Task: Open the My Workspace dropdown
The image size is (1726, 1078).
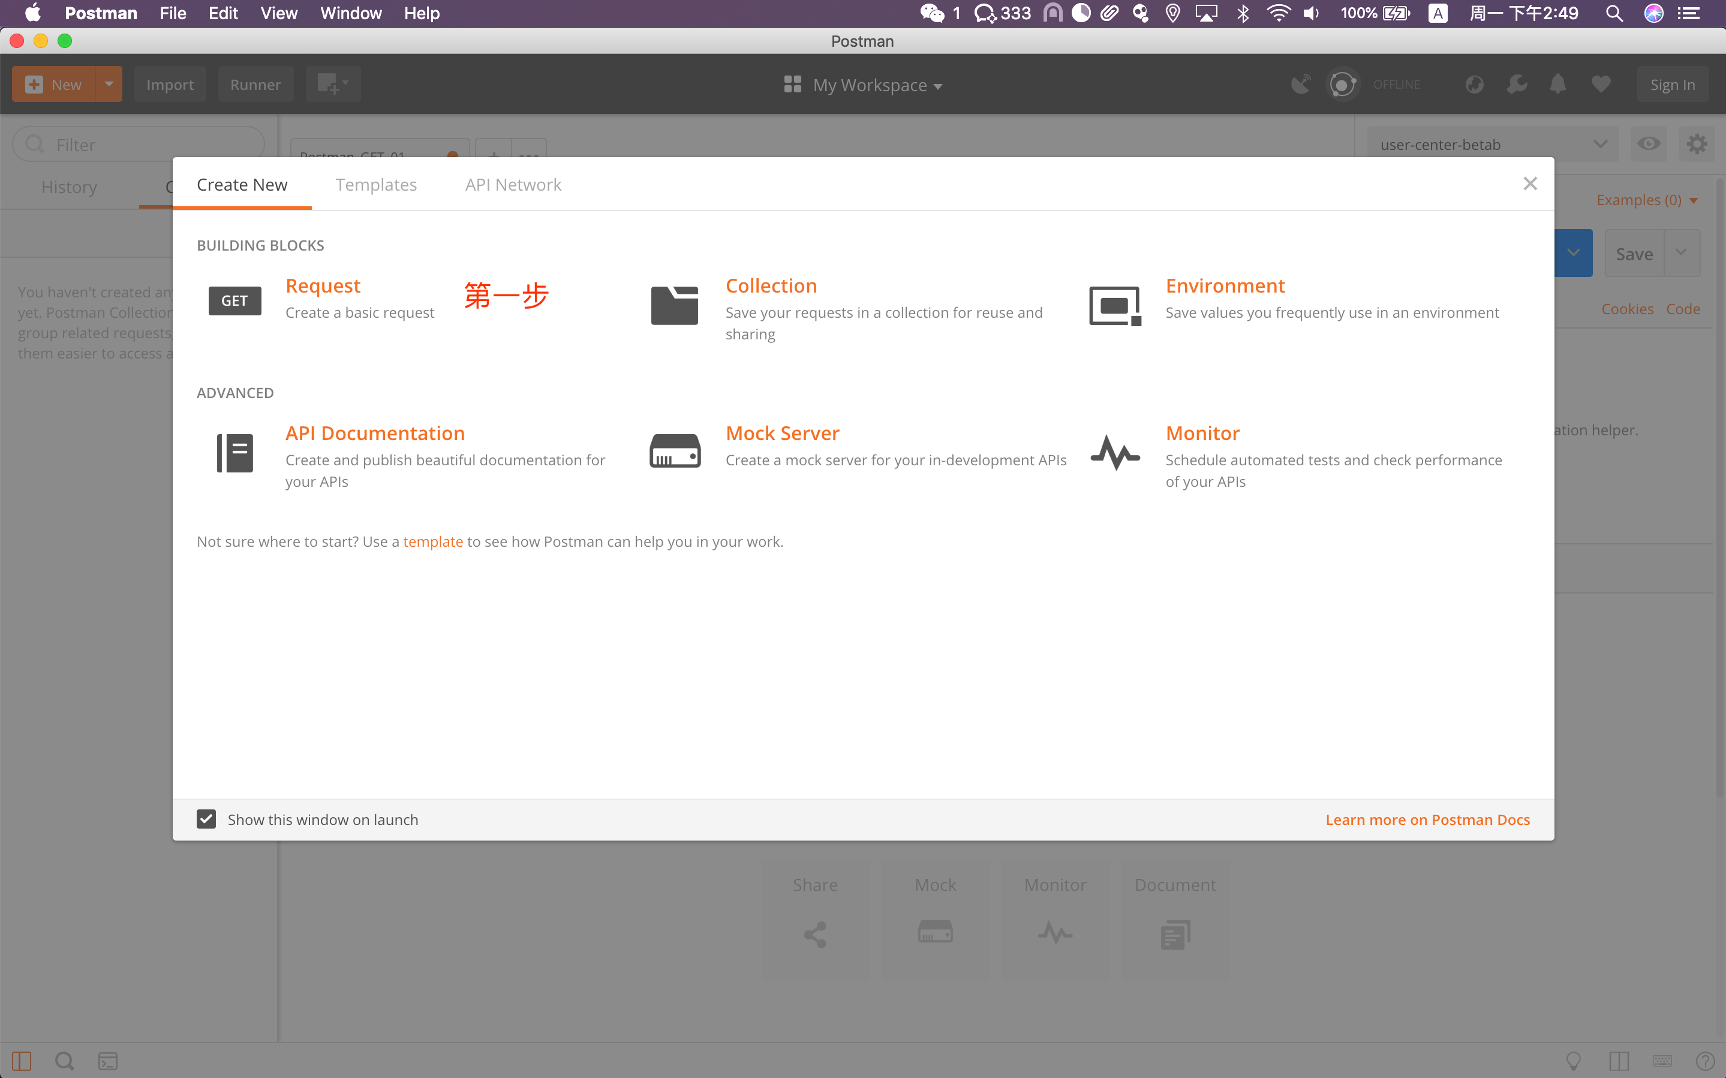Action: pos(862,85)
